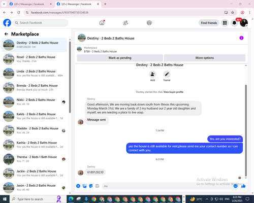Reload the page
The image size is (254, 203).
[19, 12]
